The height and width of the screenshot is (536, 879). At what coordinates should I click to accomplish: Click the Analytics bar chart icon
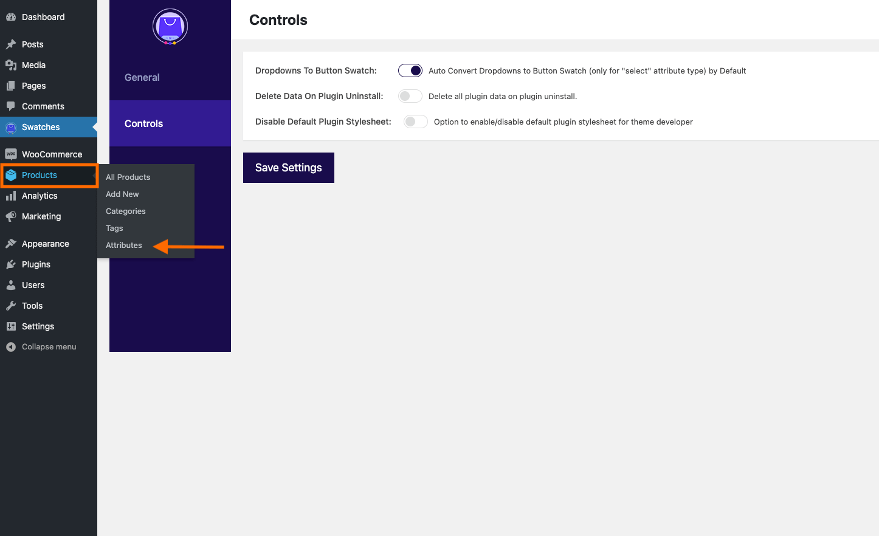tap(11, 196)
